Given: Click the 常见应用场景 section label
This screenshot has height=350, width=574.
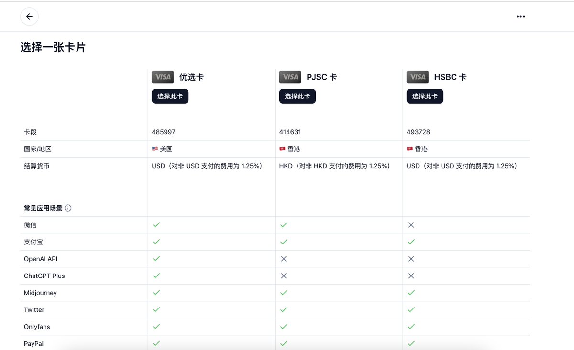Looking at the screenshot, I should [43, 208].
